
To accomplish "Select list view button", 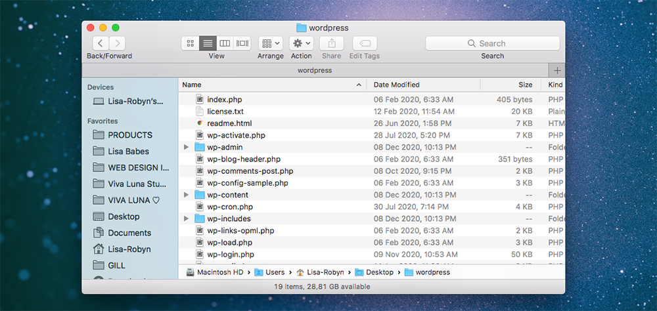I will click(x=208, y=43).
